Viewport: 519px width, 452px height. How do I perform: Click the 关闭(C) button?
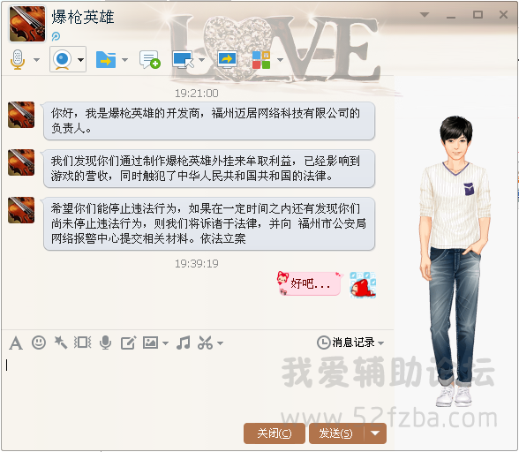point(274,433)
